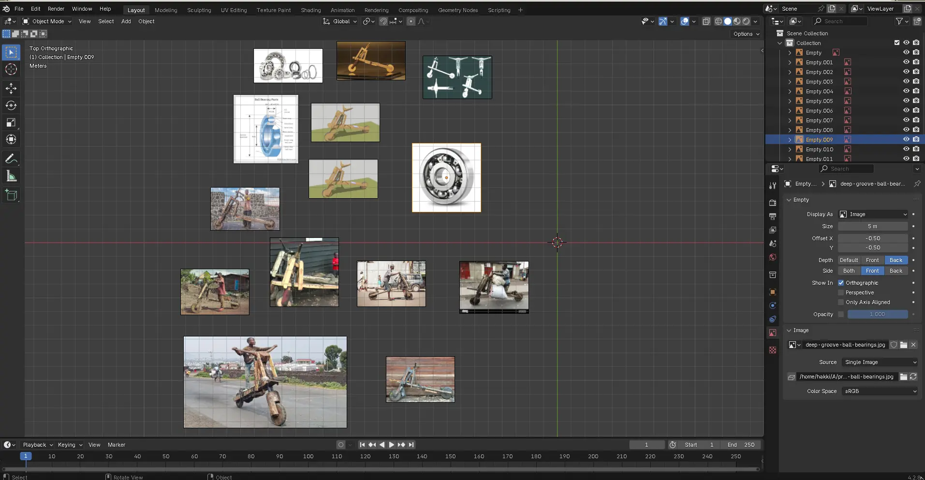Viewport: 925px width, 480px height.
Task: Collapse the Collection tree row
Action: coord(780,43)
